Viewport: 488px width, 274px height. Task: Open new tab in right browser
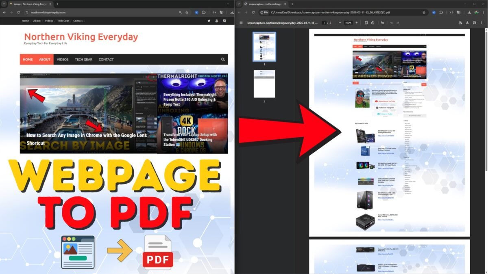click(x=292, y=4)
